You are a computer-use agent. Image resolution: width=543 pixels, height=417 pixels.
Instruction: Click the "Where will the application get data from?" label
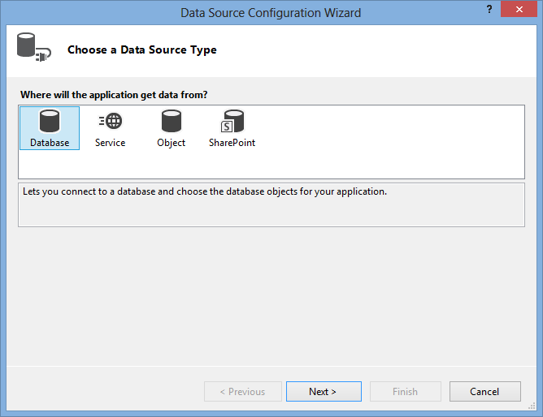coord(113,95)
